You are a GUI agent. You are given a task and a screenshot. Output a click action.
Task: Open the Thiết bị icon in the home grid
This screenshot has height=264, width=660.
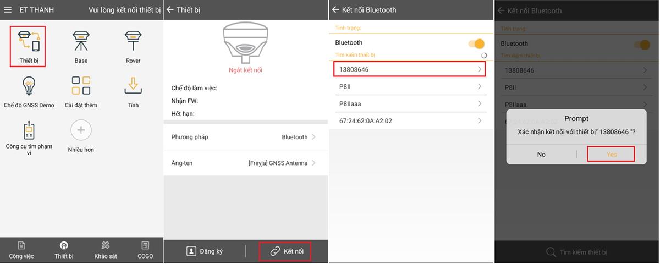point(28,44)
